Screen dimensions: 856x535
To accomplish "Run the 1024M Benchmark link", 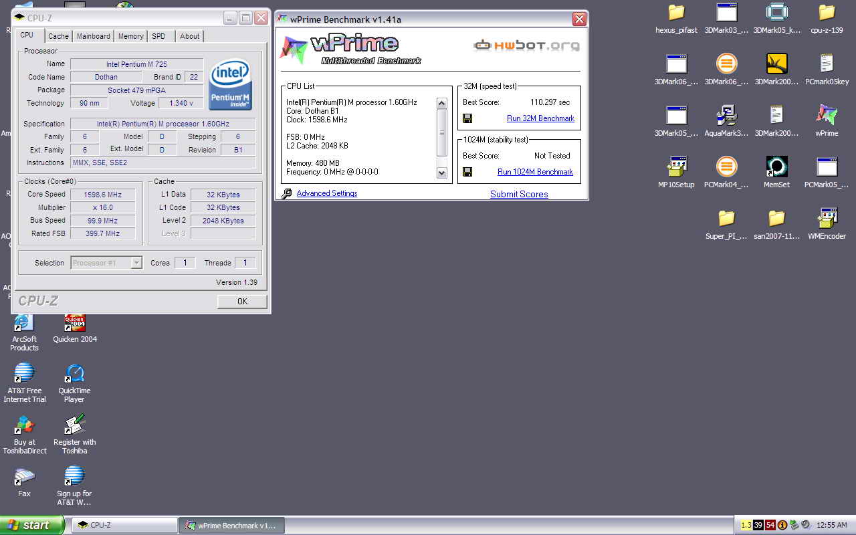I will coord(535,172).
